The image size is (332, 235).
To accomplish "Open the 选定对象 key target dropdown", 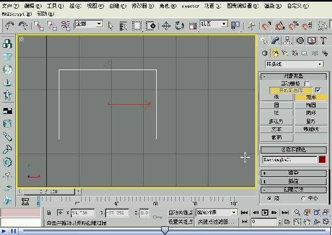I will (x=216, y=212).
